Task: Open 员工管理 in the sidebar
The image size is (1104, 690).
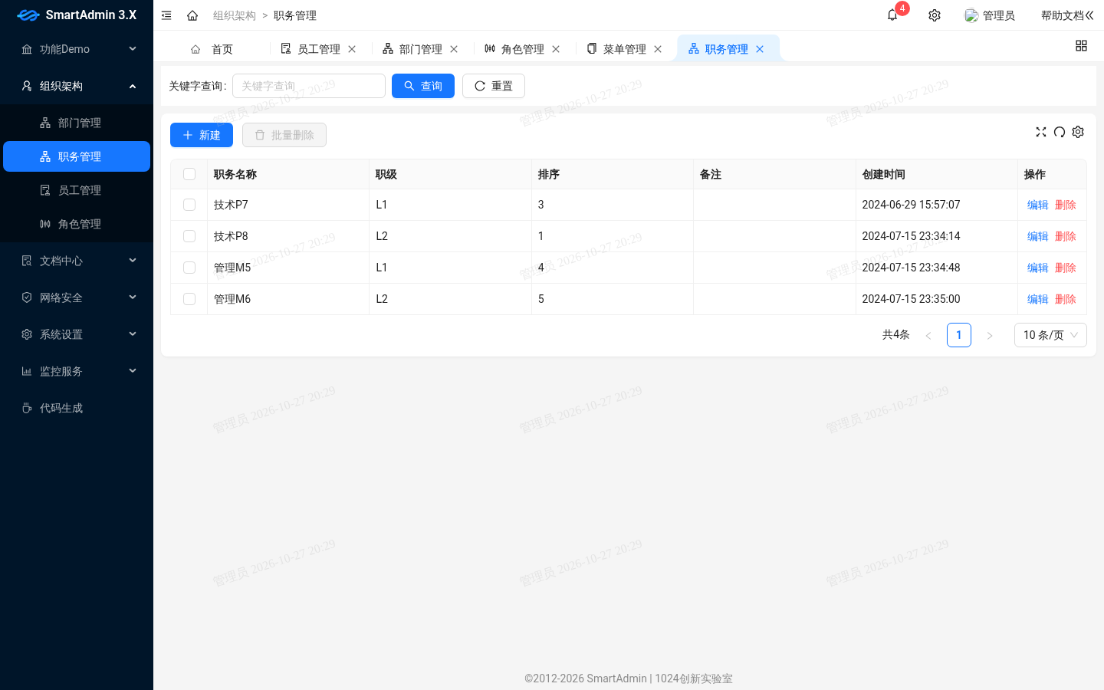Action: (x=77, y=190)
